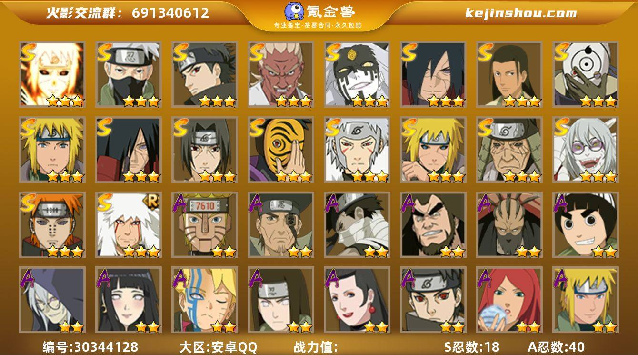Click the blue Kejinshou mascot logo
638x355 pixels.
click(294, 11)
